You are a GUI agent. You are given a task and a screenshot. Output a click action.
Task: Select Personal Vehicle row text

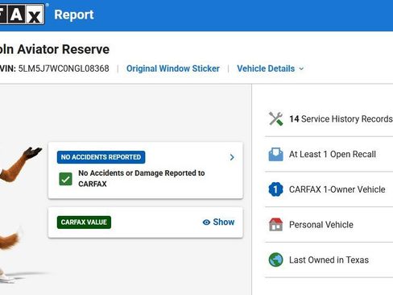[x=321, y=225]
